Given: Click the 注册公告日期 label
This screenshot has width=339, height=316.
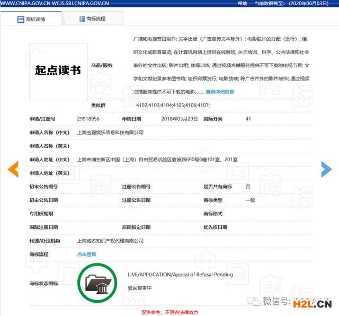Looking at the screenshot, I should (x=136, y=200).
